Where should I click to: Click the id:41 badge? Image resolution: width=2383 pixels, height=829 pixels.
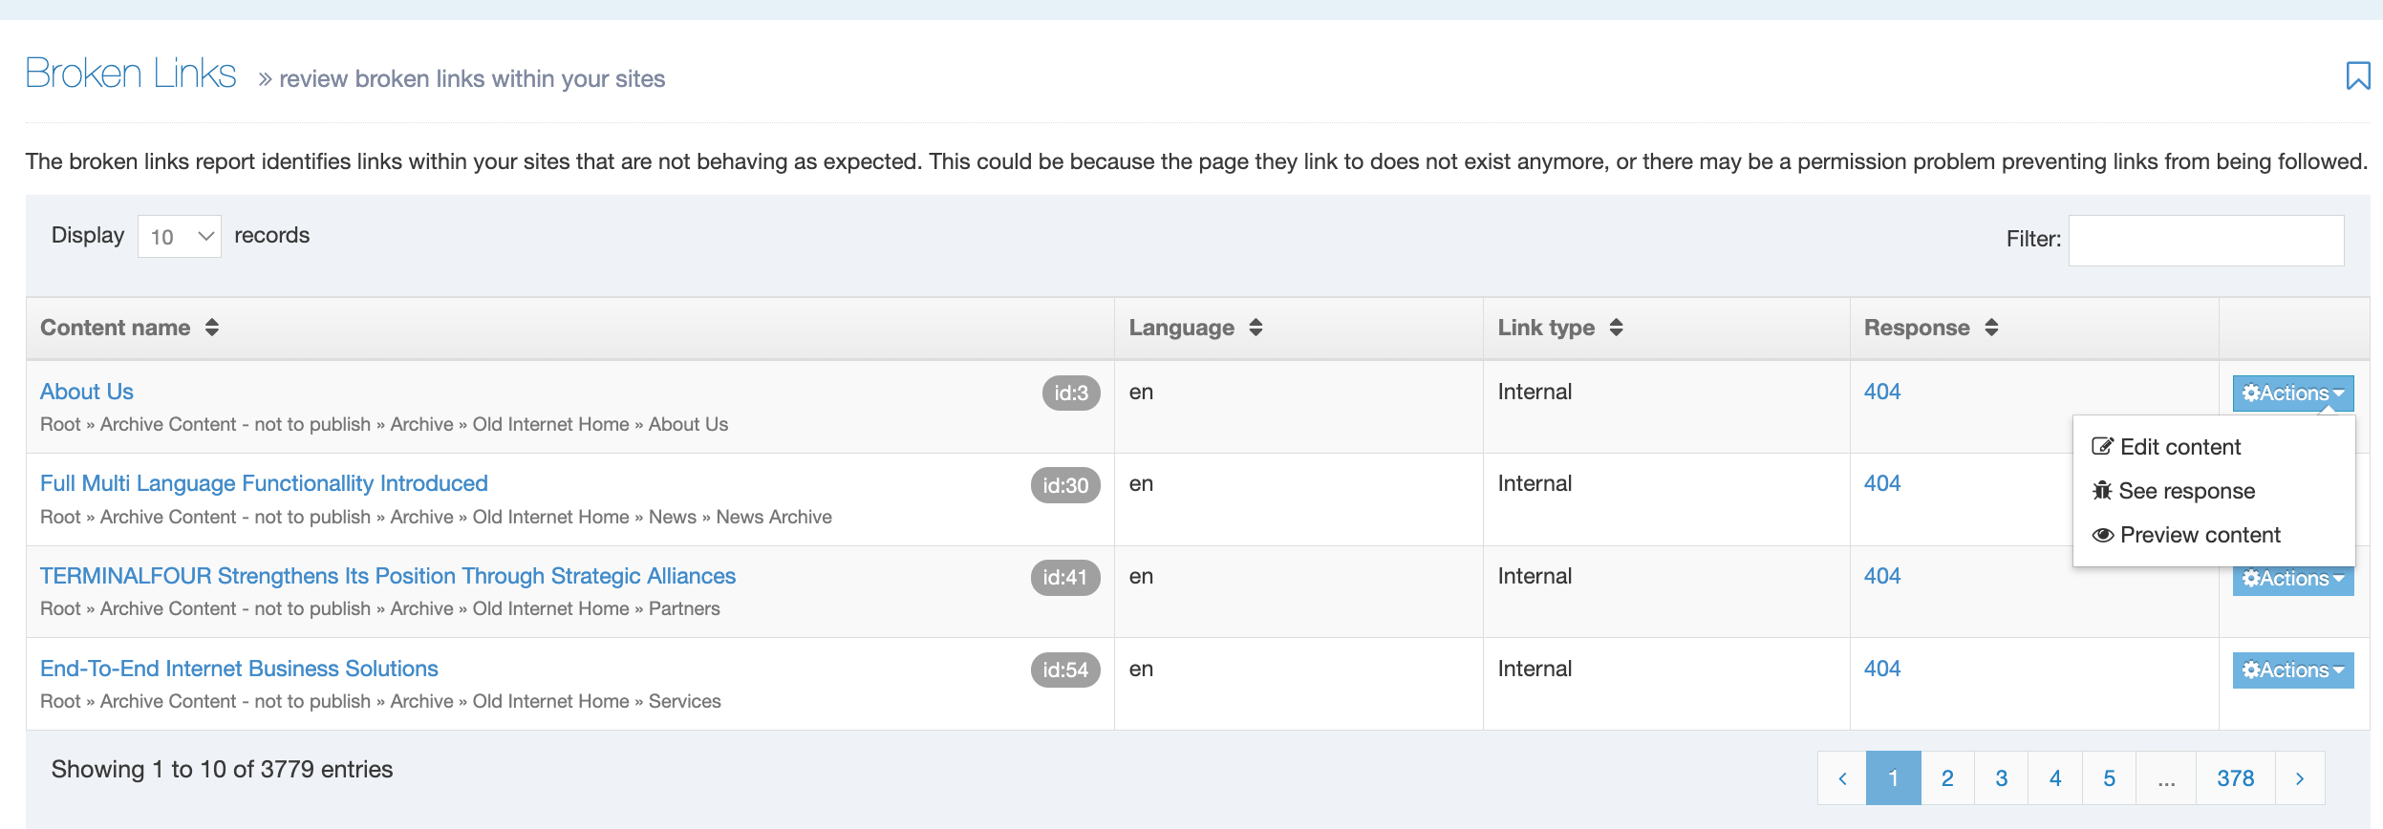click(x=1065, y=577)
